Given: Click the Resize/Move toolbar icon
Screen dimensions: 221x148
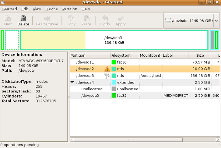Looking at the screenshot, I should click(47, 18).
